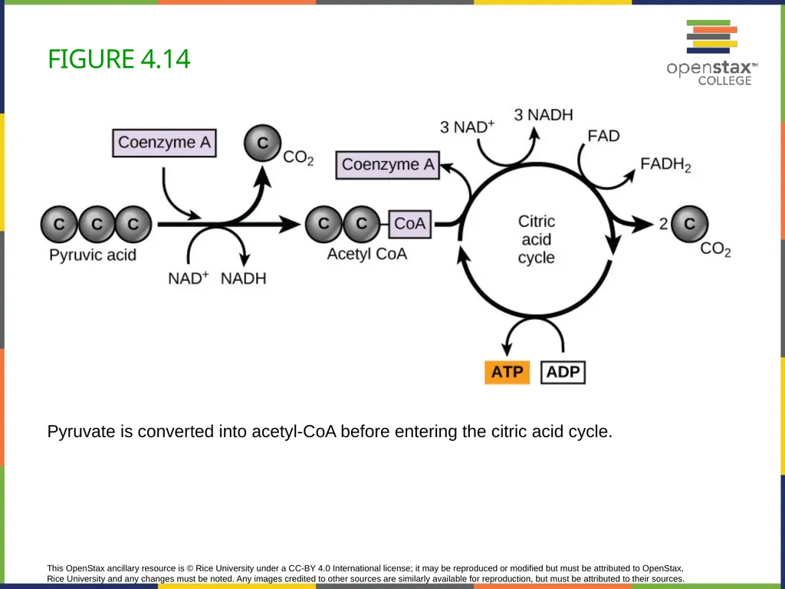Screen dimensions: 785x589
Task: Click the FAD label
Action: click(x=603, y=136)
